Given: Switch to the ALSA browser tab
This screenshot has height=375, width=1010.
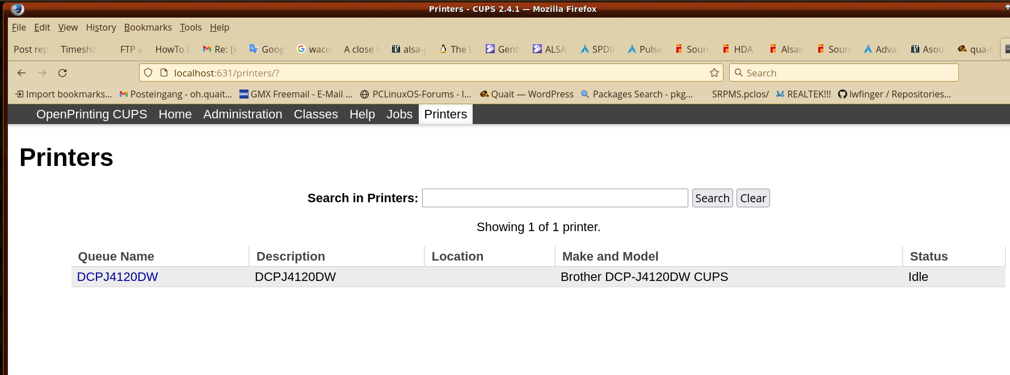Looking at the screenshot, I should tap(549, 49).
